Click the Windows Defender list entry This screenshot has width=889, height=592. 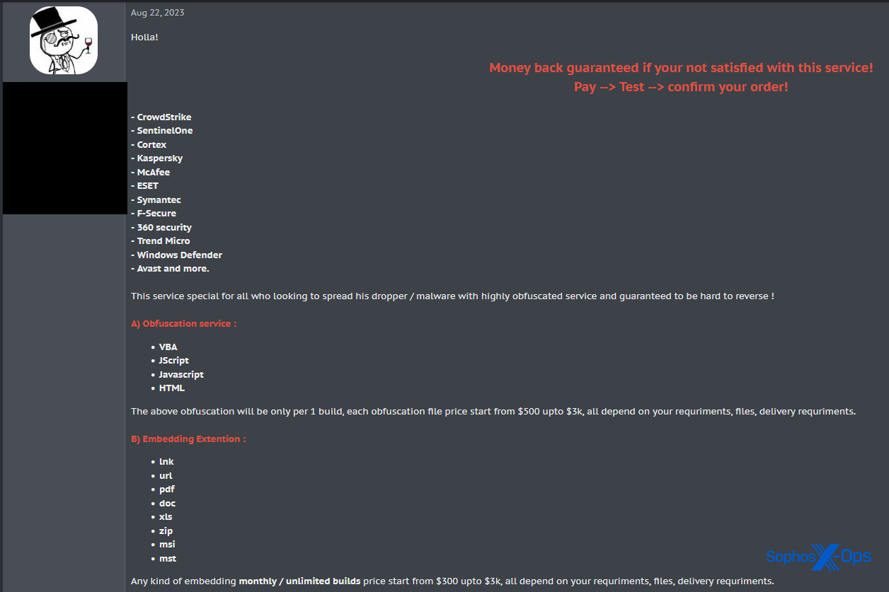(179, 255)
